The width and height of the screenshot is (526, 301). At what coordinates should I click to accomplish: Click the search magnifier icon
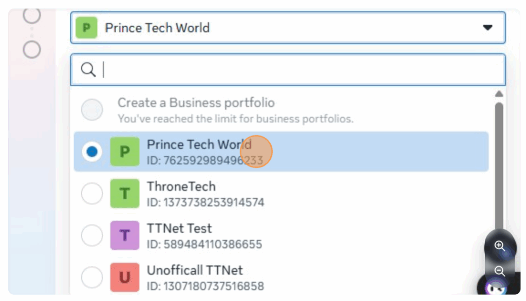pos(88,70)
